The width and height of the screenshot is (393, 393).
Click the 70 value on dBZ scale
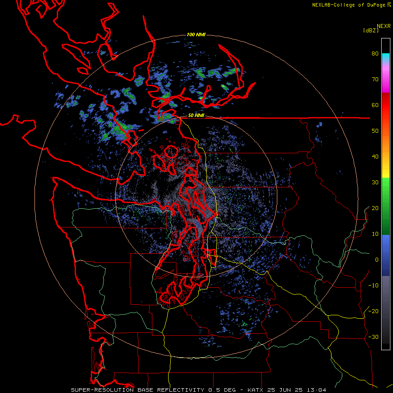coord(375,79)
